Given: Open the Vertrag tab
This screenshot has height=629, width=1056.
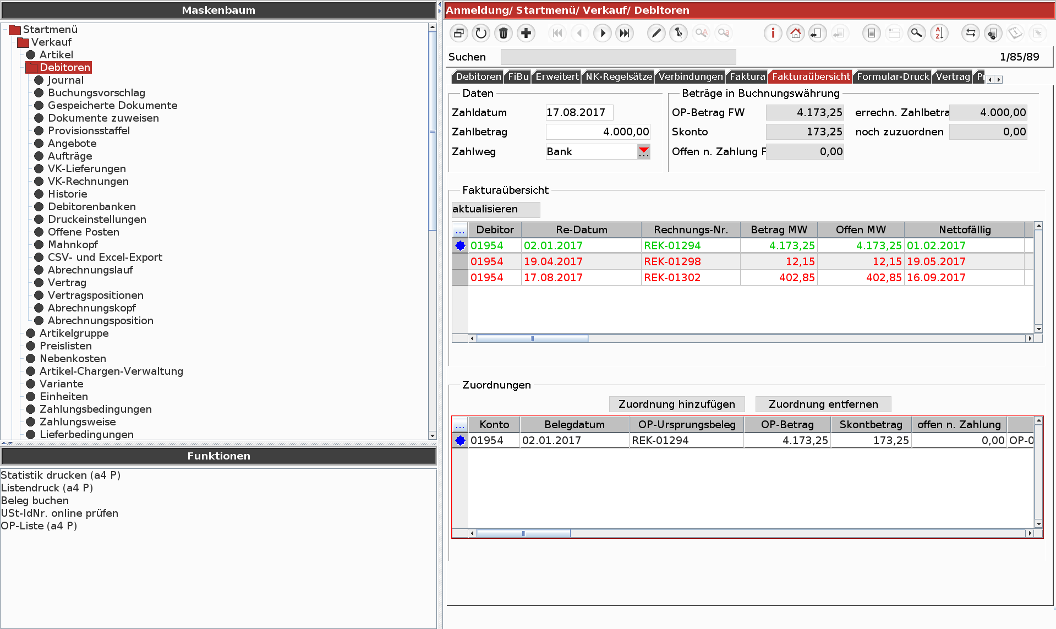Looking at the screenshot, I should (953, 76).
